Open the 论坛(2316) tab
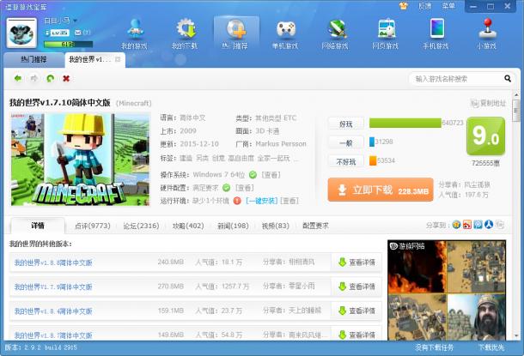Screen dimensions: 524x356 pos(141,226)
